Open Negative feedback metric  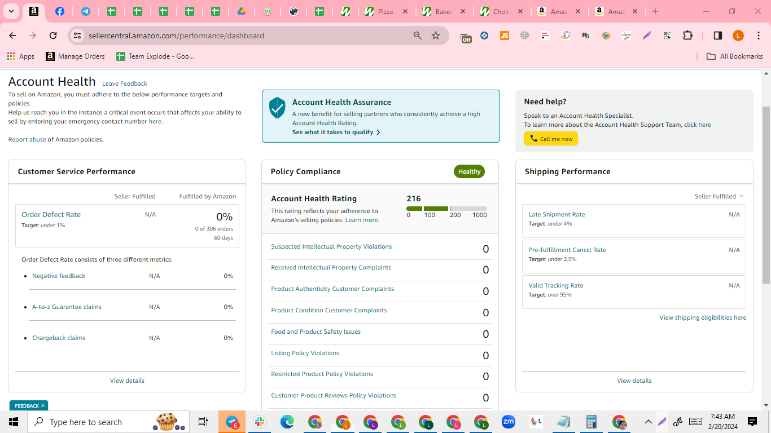point(59,276)
